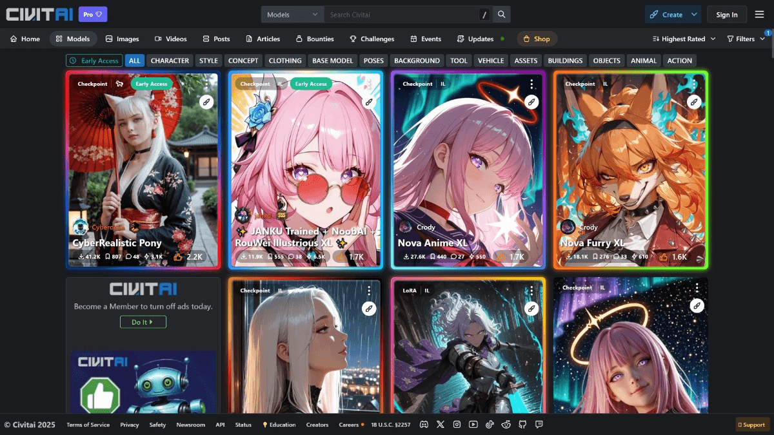Switch to the Images tab
Viewport: 774px width, 435px height.
[x=122, y=39]
